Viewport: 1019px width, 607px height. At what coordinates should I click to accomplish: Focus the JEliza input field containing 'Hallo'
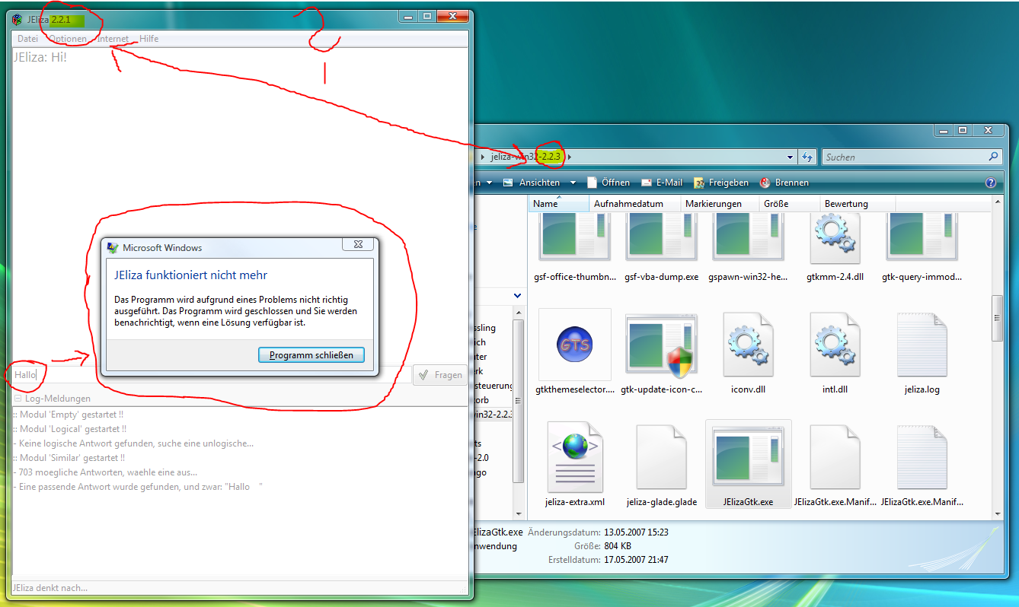(x=211, y=375)
